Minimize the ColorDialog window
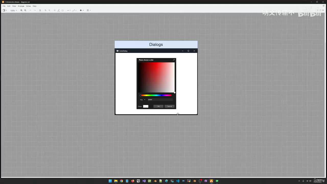The image size is (327, 184). point(183,51)
